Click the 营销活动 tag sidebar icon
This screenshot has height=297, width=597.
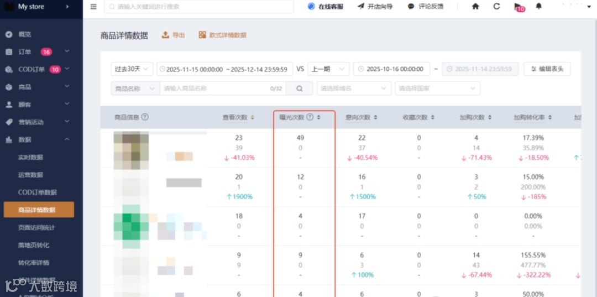pos(9,122)
